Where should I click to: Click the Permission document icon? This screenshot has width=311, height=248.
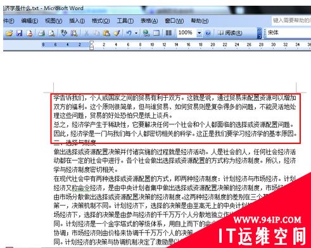coord(29,33)
